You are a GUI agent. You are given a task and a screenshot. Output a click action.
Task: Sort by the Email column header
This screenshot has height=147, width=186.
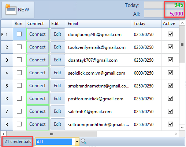99,24
